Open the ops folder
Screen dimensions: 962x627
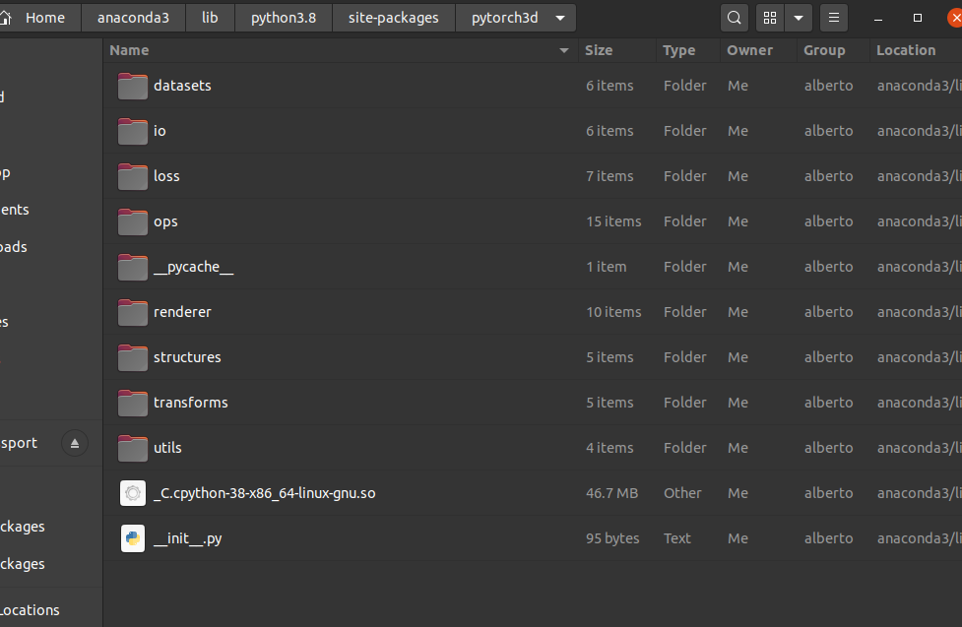pyautogui.click(x=164, y=221)
